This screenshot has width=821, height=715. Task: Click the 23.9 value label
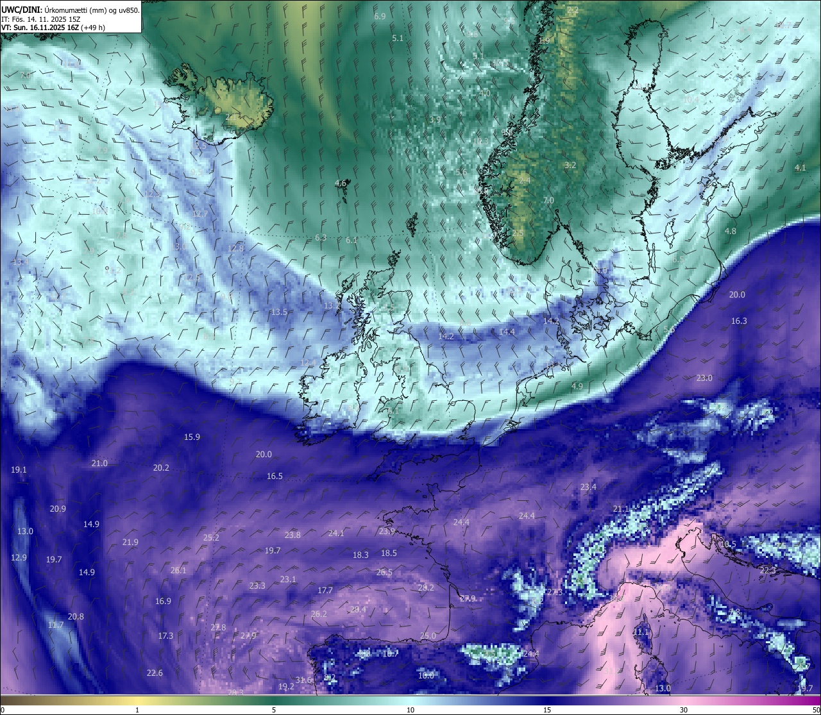(x=387, y=531)
